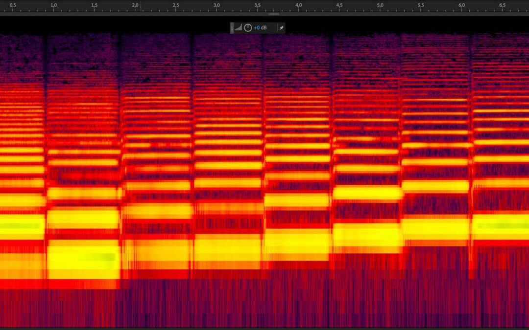The image size is (529, 330).
Task: Click the 2,5 mark on time ruler
Action: (176, 5)
